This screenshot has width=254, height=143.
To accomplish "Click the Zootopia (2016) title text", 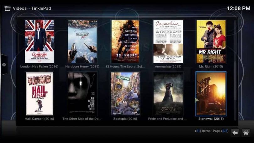I will pos(125,119).
